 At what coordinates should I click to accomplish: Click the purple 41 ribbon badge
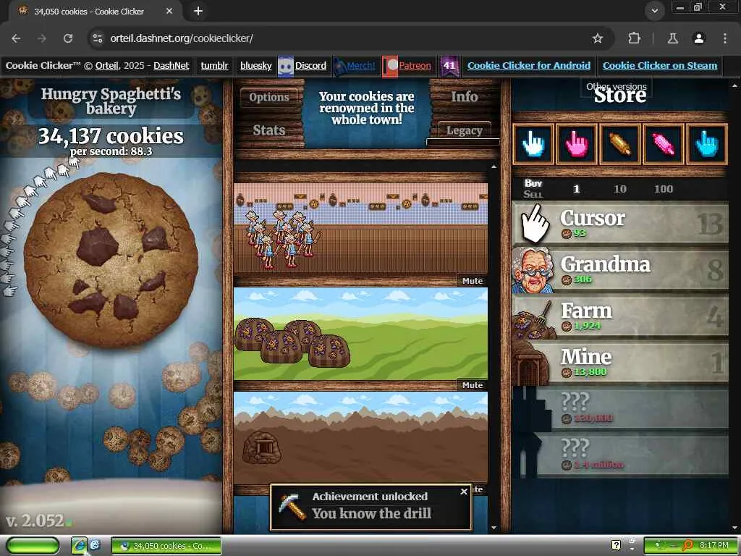pos(449,66)
